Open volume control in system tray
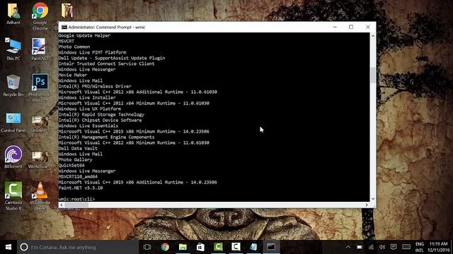Viewport: 453px width, 254px height. [x=382, y=247]
